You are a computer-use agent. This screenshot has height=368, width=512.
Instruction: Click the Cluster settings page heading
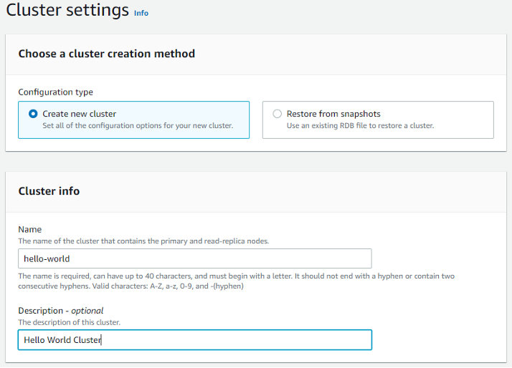click(67, 11)
